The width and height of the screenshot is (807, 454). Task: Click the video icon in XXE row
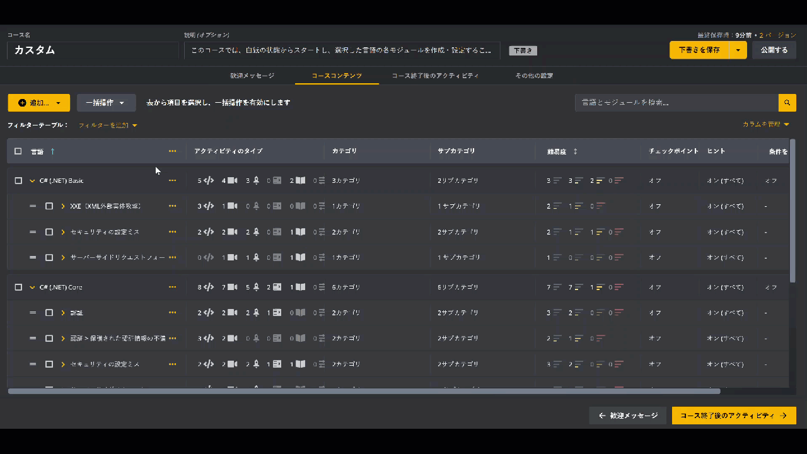[232, 206]
